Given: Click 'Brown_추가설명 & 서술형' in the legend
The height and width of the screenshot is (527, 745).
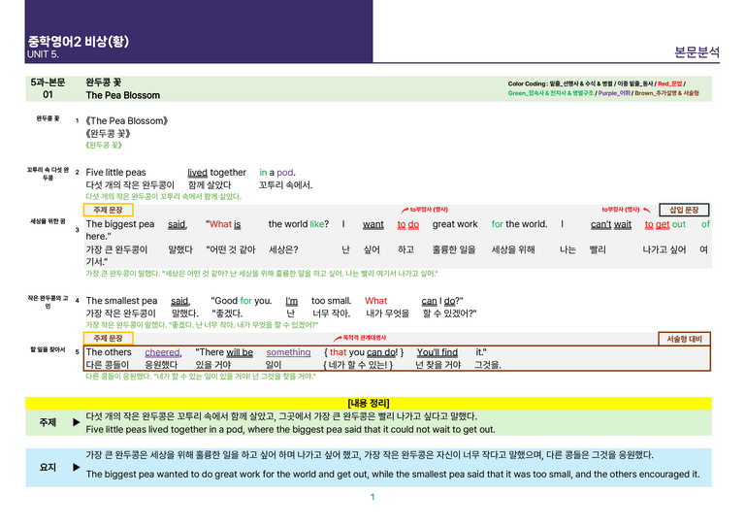Looking at the screenshot, I should click(x=666, y=93).
